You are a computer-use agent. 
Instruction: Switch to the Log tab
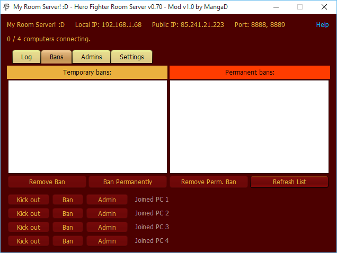pyautogui.click(x=26, y=57)
